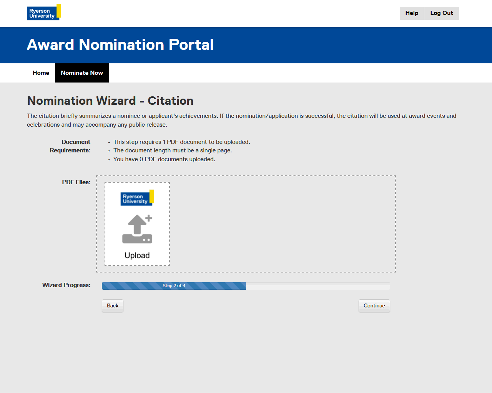This screenshot has height=393, width=492.
Task: Click the Award Nomination Portal title
Action: click(x=120, y=45)
